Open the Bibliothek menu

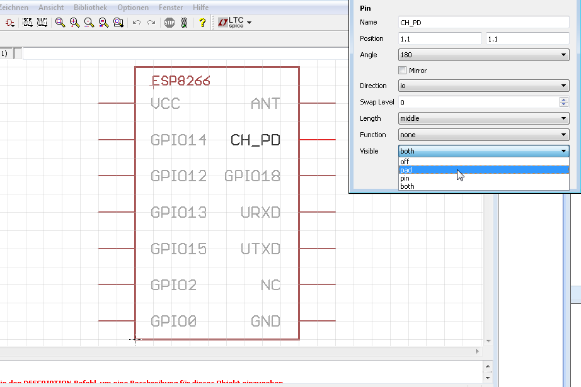pyautogui.click(x=90, y=8)
